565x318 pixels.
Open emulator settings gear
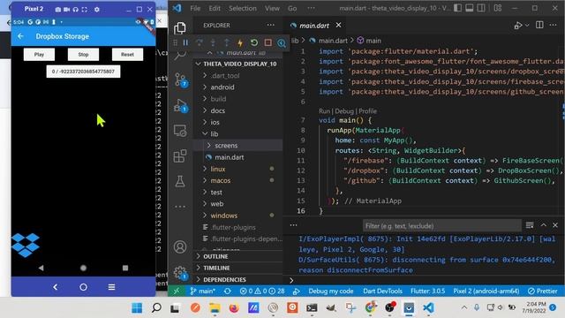(x=96, y=10)
